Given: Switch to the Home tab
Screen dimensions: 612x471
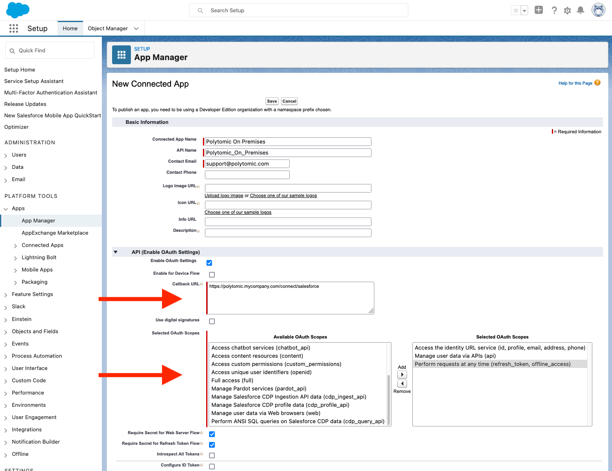Looking at the screenshot, I should click(70, 29).
